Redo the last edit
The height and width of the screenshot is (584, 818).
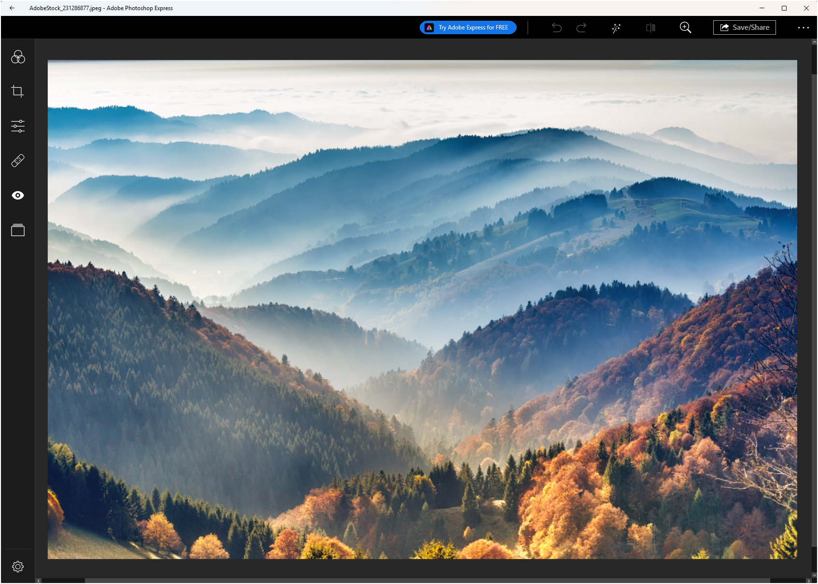click(581, 27)
